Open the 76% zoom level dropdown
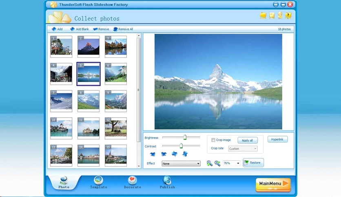This screenshot has height=197, width=341. click(x=231, y=163)
